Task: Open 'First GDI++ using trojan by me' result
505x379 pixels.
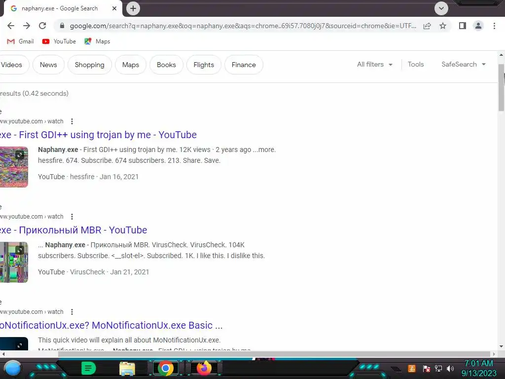Action: tap(98, 135)
